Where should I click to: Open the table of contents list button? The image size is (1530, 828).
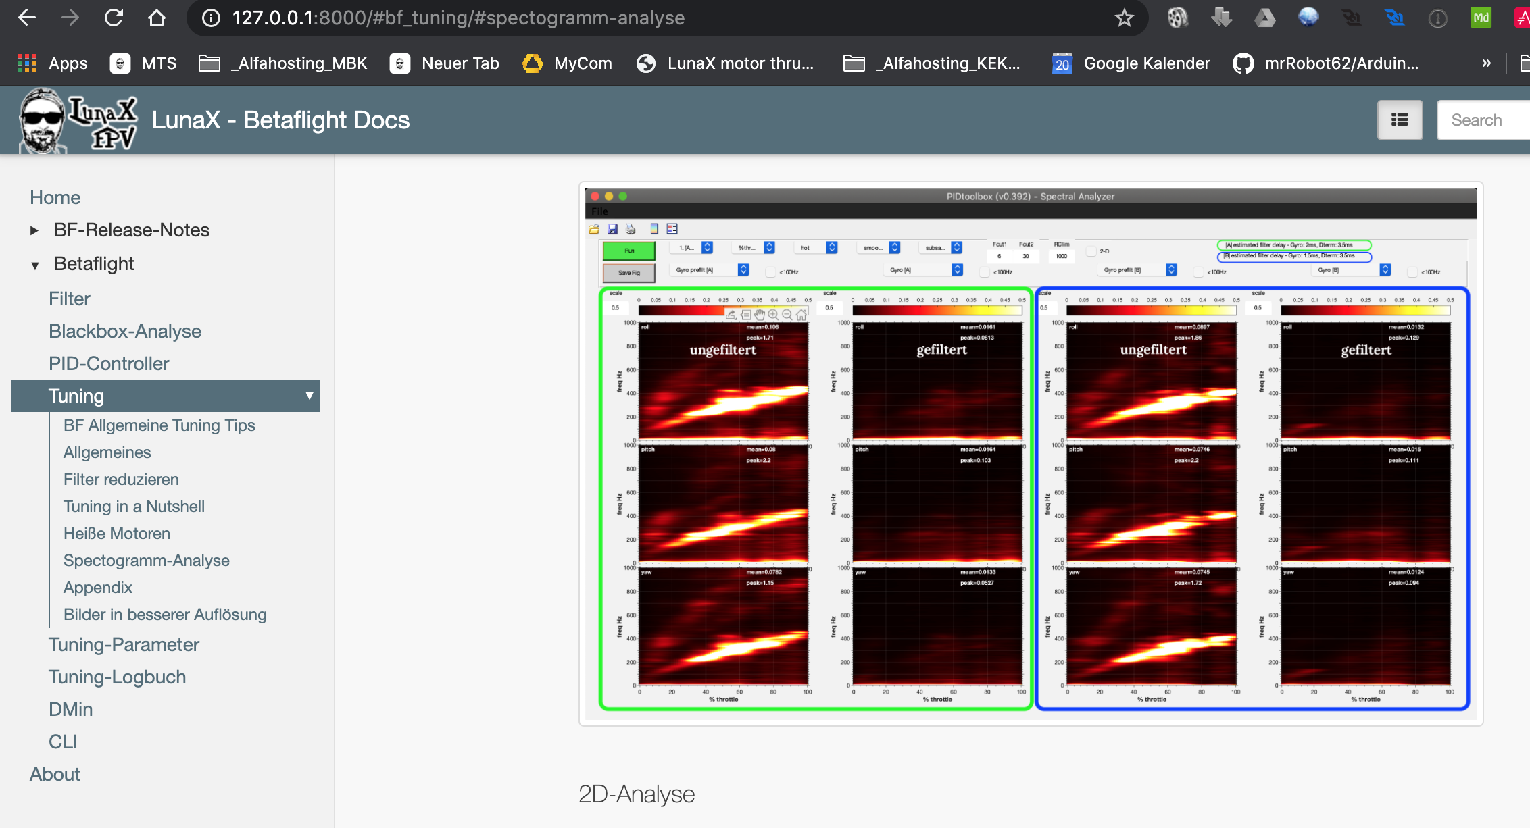[x=1400, y=120]
